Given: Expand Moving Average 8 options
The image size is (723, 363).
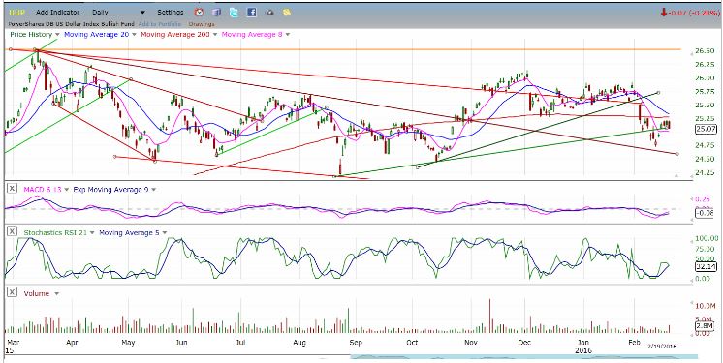Looking at the screenshot, I should point(287,35).
